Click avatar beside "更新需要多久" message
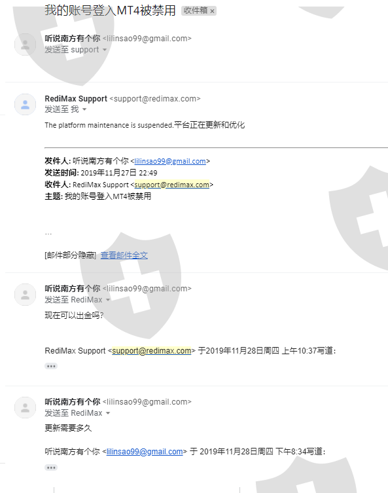This screenshot has height=493, width=388. pyautogui.click(x=25, y=407)
